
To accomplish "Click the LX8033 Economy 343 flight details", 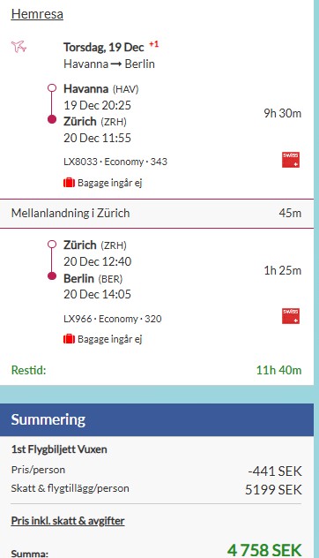I will click(x=115, y=162).
